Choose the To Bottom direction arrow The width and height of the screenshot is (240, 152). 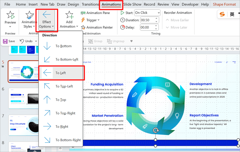pos(60,46)
